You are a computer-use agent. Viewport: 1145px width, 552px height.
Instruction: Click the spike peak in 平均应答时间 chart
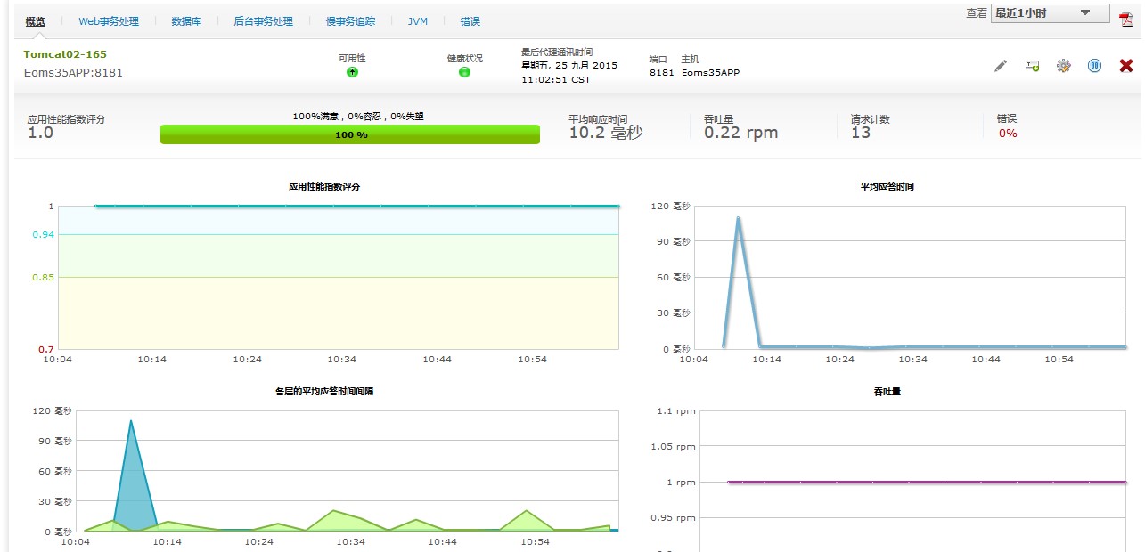coord(738,218)
